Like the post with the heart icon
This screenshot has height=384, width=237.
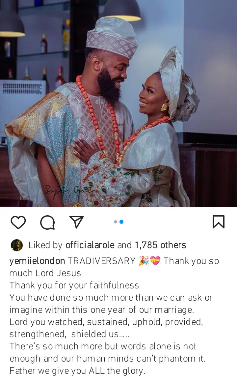pyautogui.click(x=18, y=222)
